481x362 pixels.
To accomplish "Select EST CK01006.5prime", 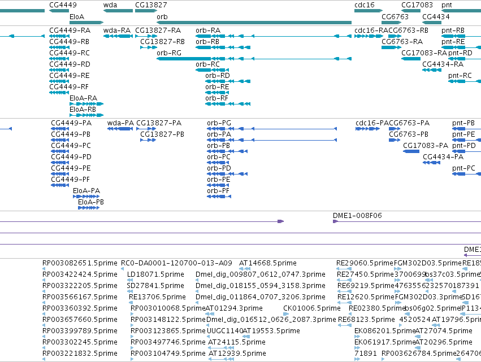I will pos(286,314).
